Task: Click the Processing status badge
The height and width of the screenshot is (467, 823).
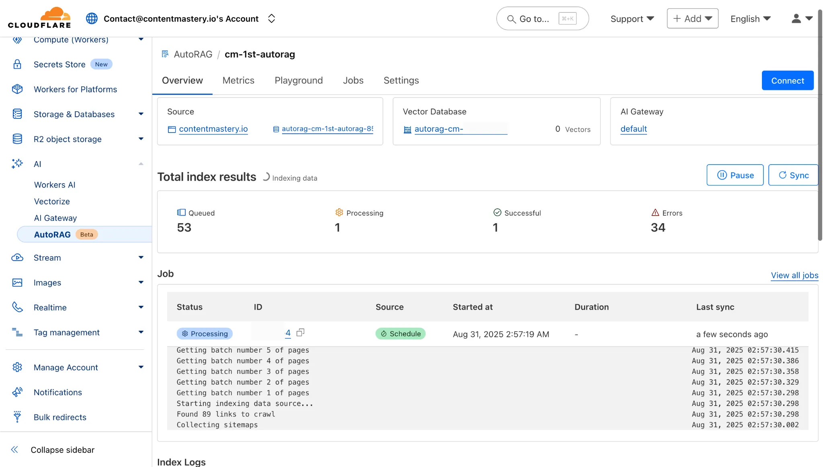Action: [205, 334]
